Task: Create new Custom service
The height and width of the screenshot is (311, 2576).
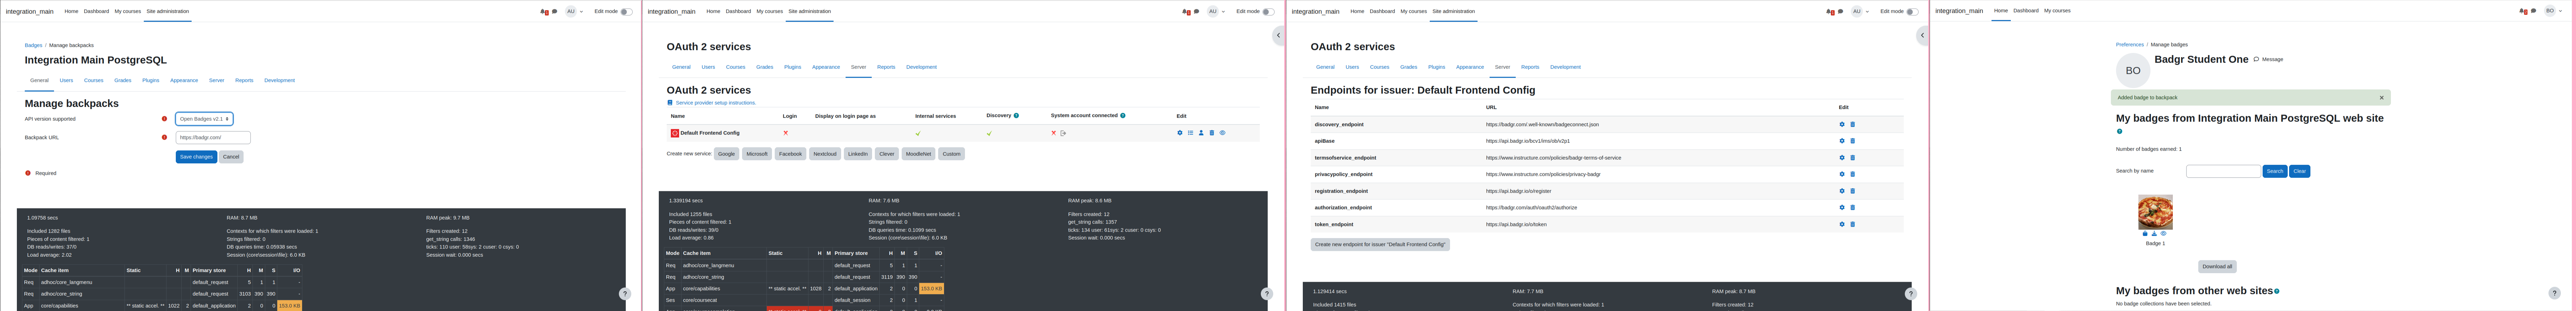Action: [x=952, y=154]
